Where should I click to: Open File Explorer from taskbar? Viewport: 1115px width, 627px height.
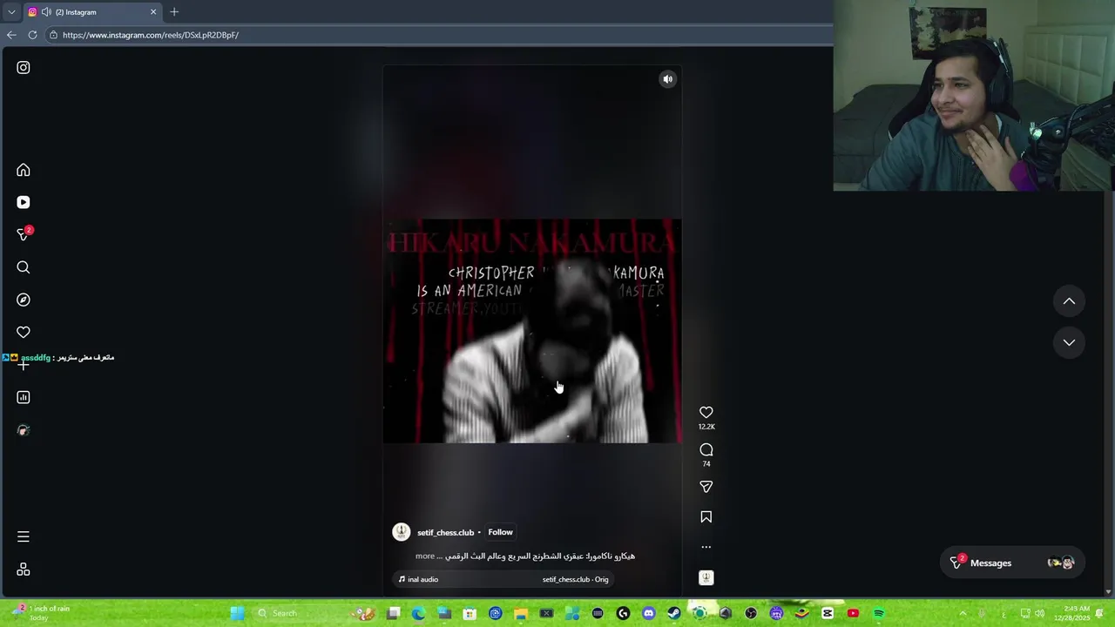coord(521,613)
